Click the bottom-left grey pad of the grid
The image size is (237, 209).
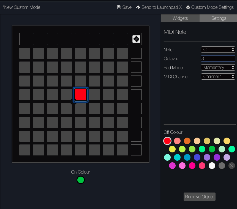pos(25,150)
